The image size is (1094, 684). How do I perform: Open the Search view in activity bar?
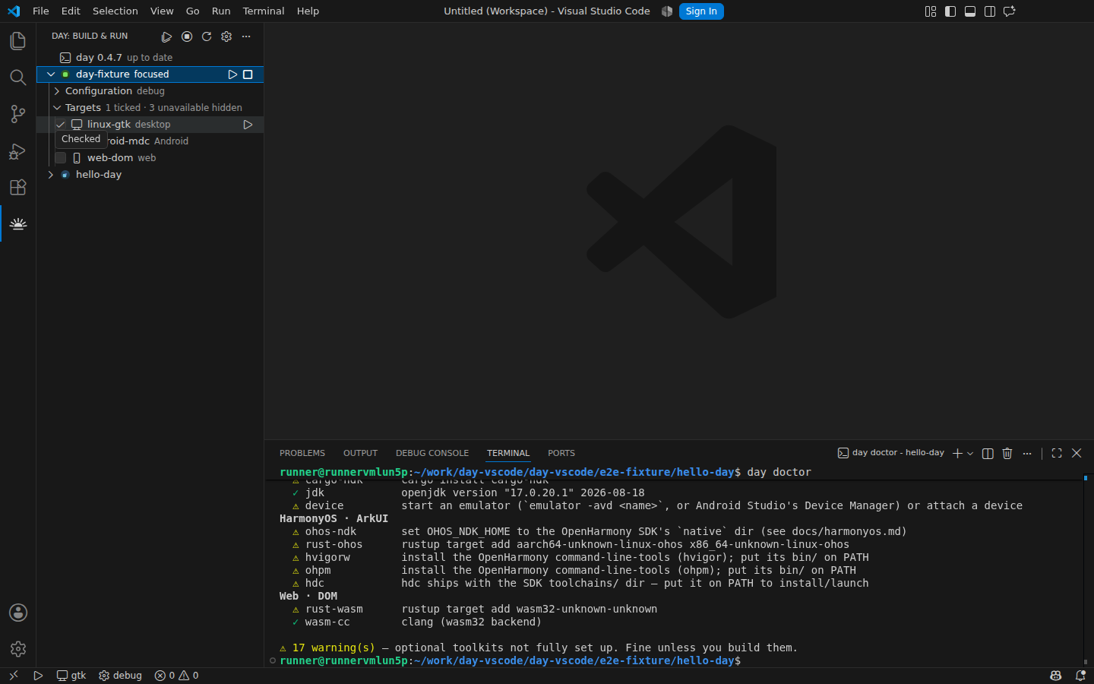[x=18, y=78]
